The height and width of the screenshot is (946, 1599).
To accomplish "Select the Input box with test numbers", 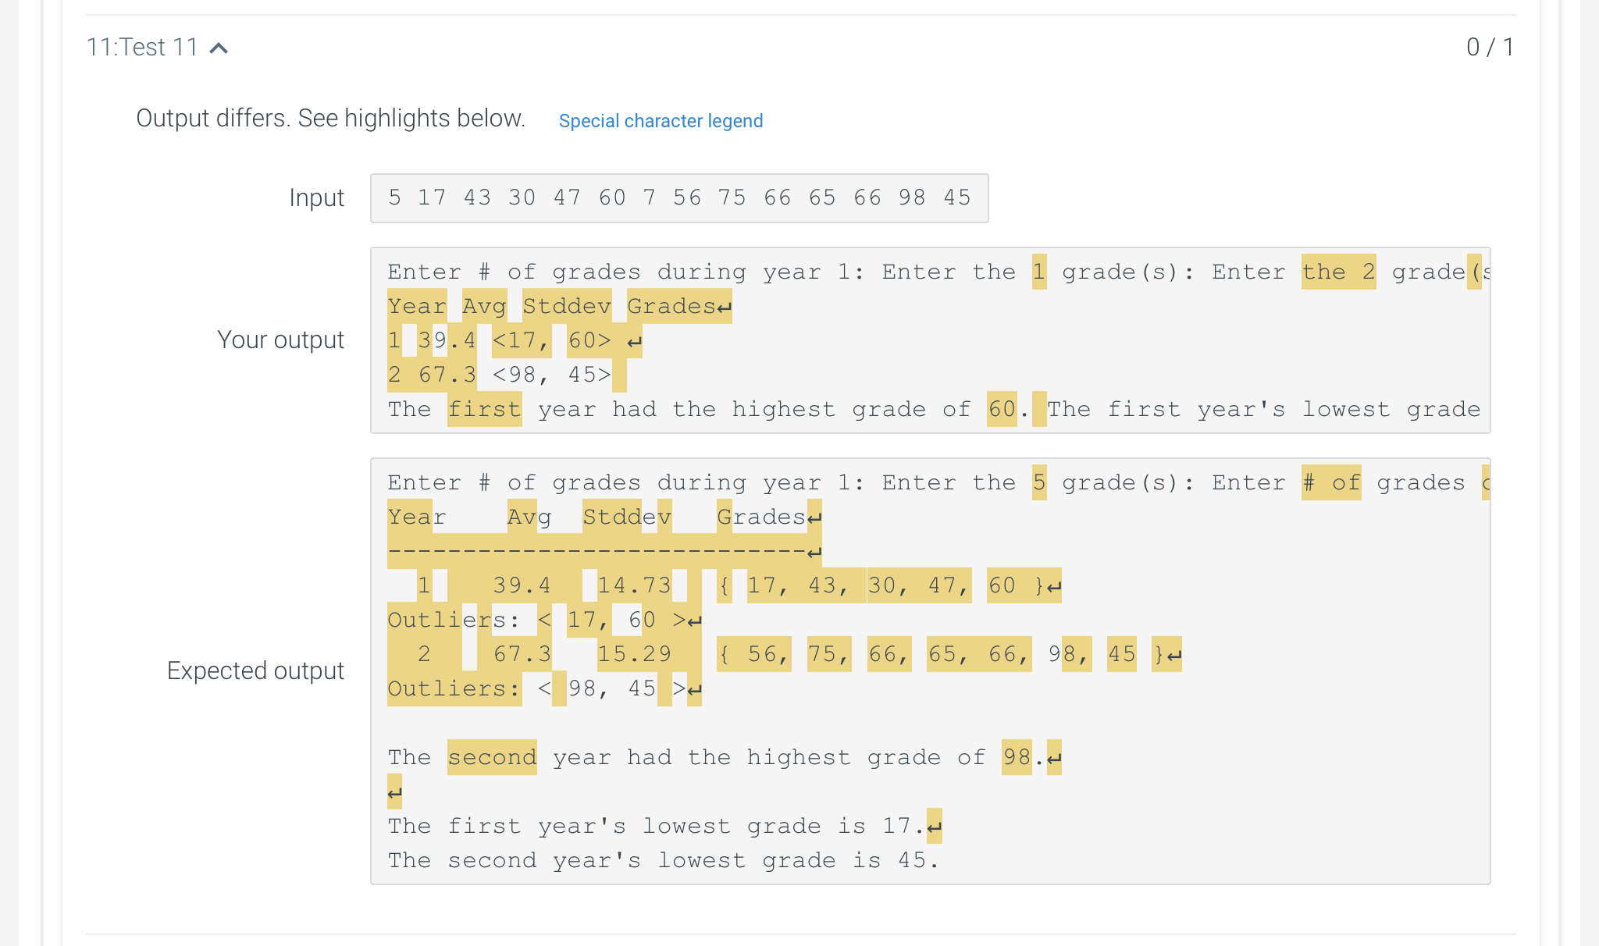I will coord(679,198).
